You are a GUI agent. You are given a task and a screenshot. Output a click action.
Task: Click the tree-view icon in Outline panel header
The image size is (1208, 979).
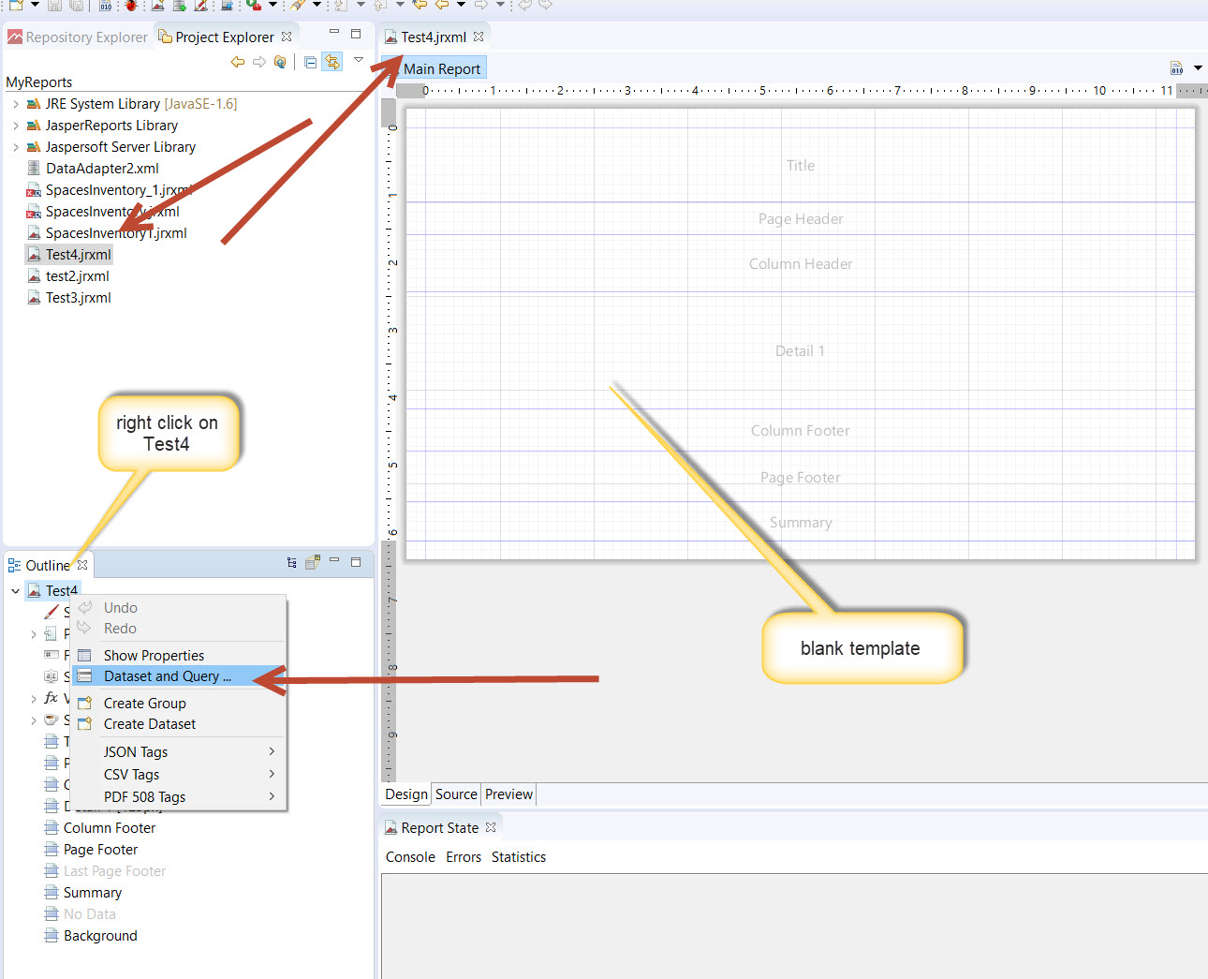coord(292,563)
